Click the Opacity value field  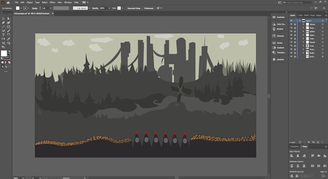(x=104, y=8)
